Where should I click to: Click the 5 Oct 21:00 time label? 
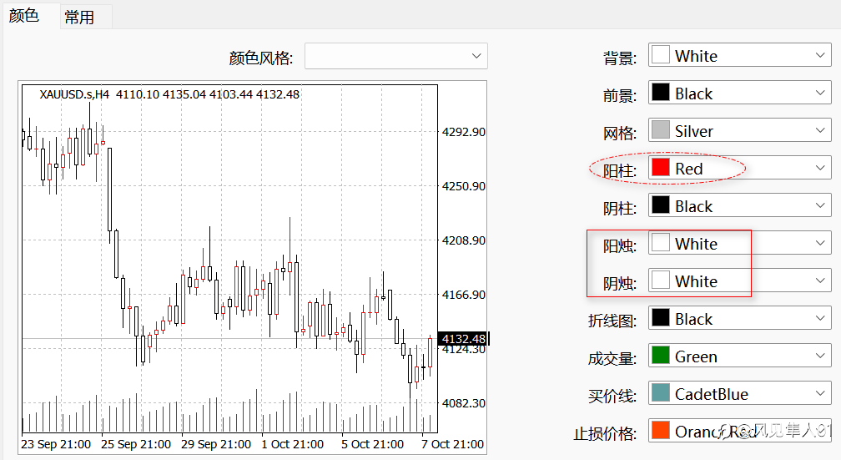372,444
